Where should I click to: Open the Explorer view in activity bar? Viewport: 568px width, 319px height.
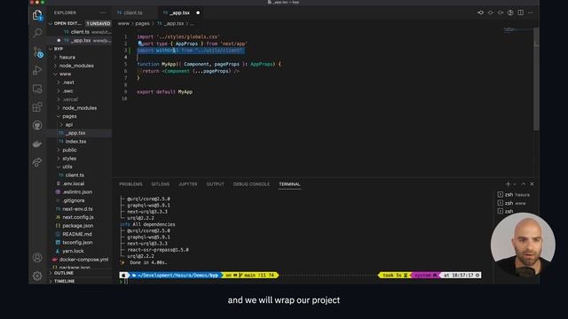37,15
